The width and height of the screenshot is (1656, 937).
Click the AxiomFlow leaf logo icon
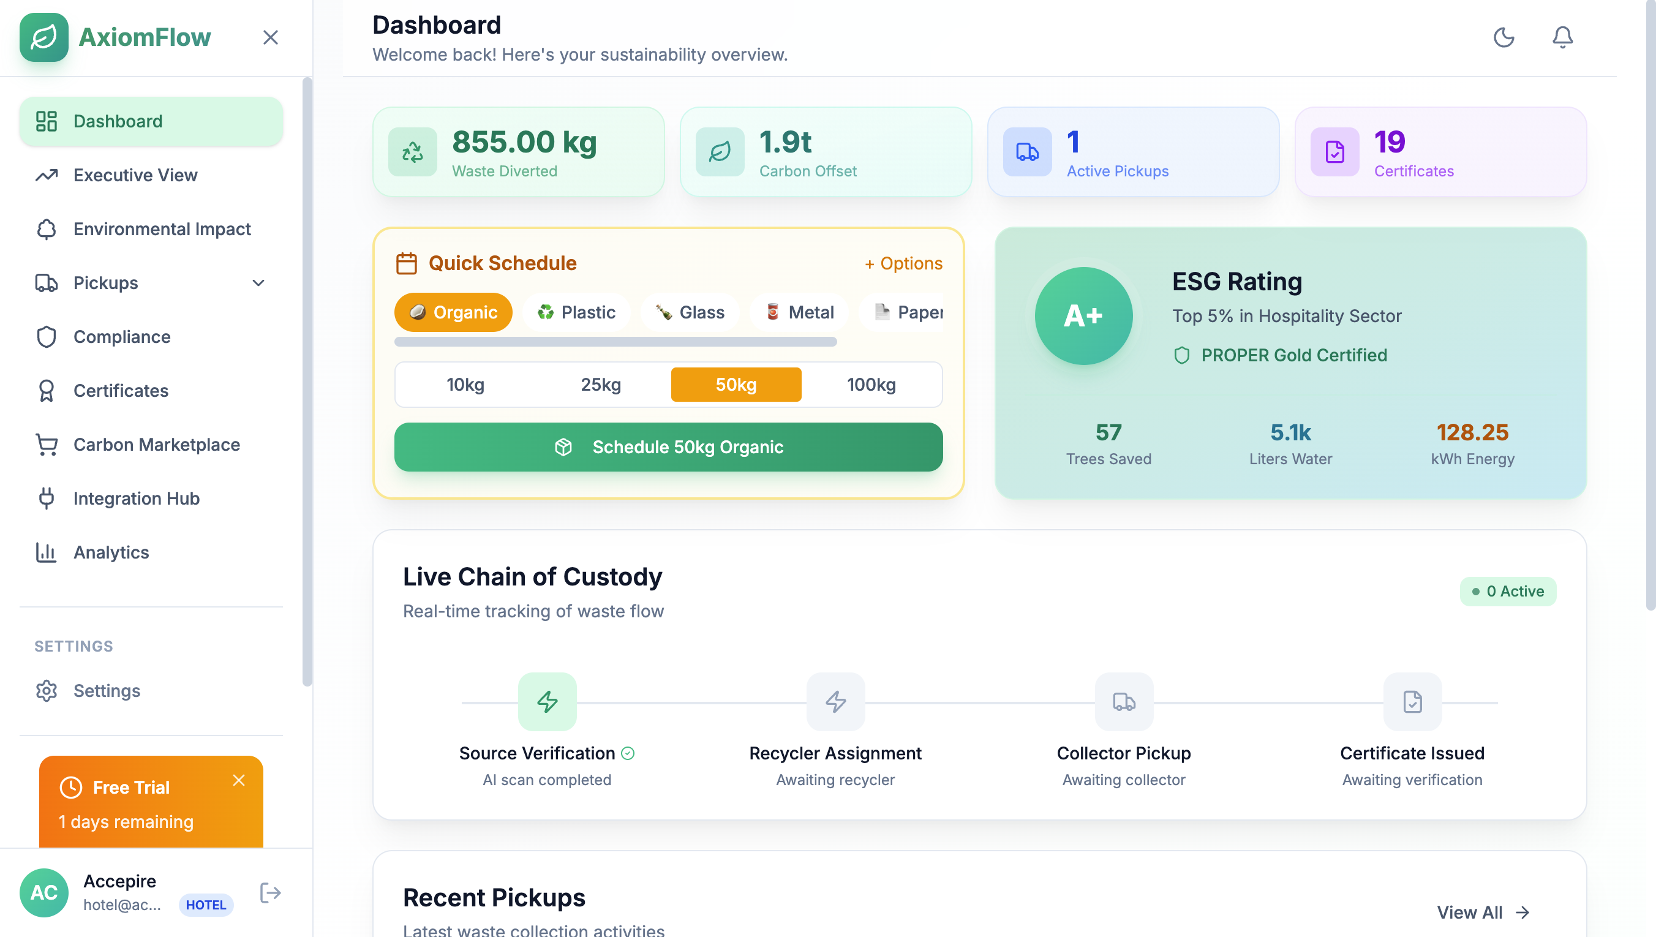click(x=43, y=37)
